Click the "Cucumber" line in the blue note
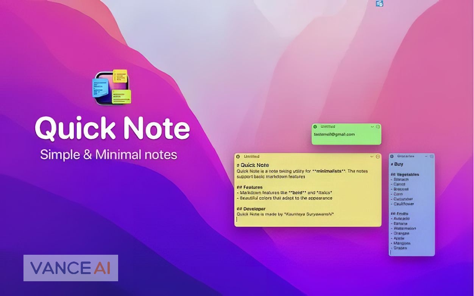 click(402, 199)
